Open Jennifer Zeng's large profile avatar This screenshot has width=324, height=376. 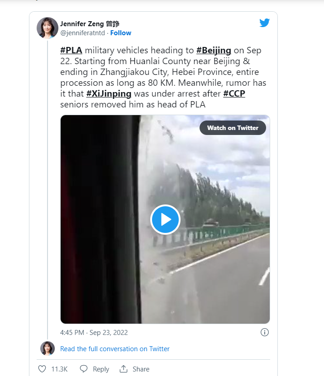[48, 28]
